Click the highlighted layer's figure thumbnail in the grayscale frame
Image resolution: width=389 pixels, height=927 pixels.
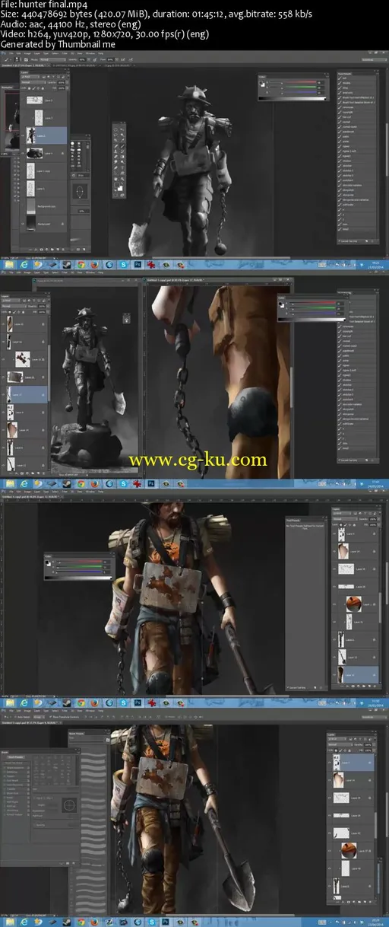[31, 135]
